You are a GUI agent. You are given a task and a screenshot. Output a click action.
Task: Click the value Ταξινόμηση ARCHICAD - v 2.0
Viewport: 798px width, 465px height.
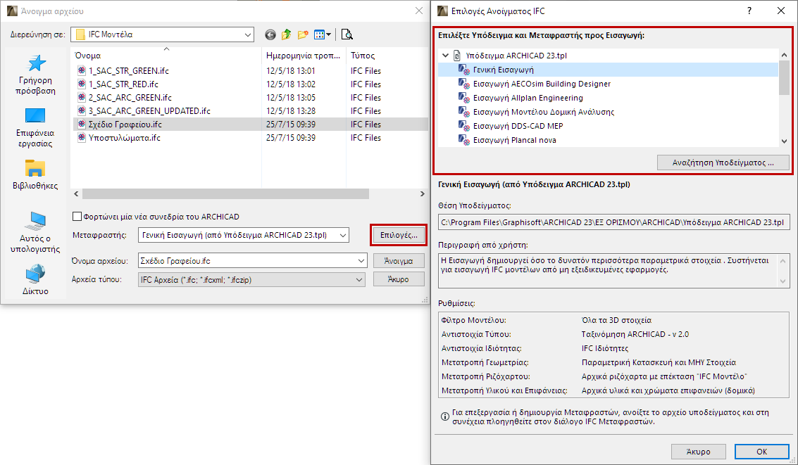tap(635, 334)
